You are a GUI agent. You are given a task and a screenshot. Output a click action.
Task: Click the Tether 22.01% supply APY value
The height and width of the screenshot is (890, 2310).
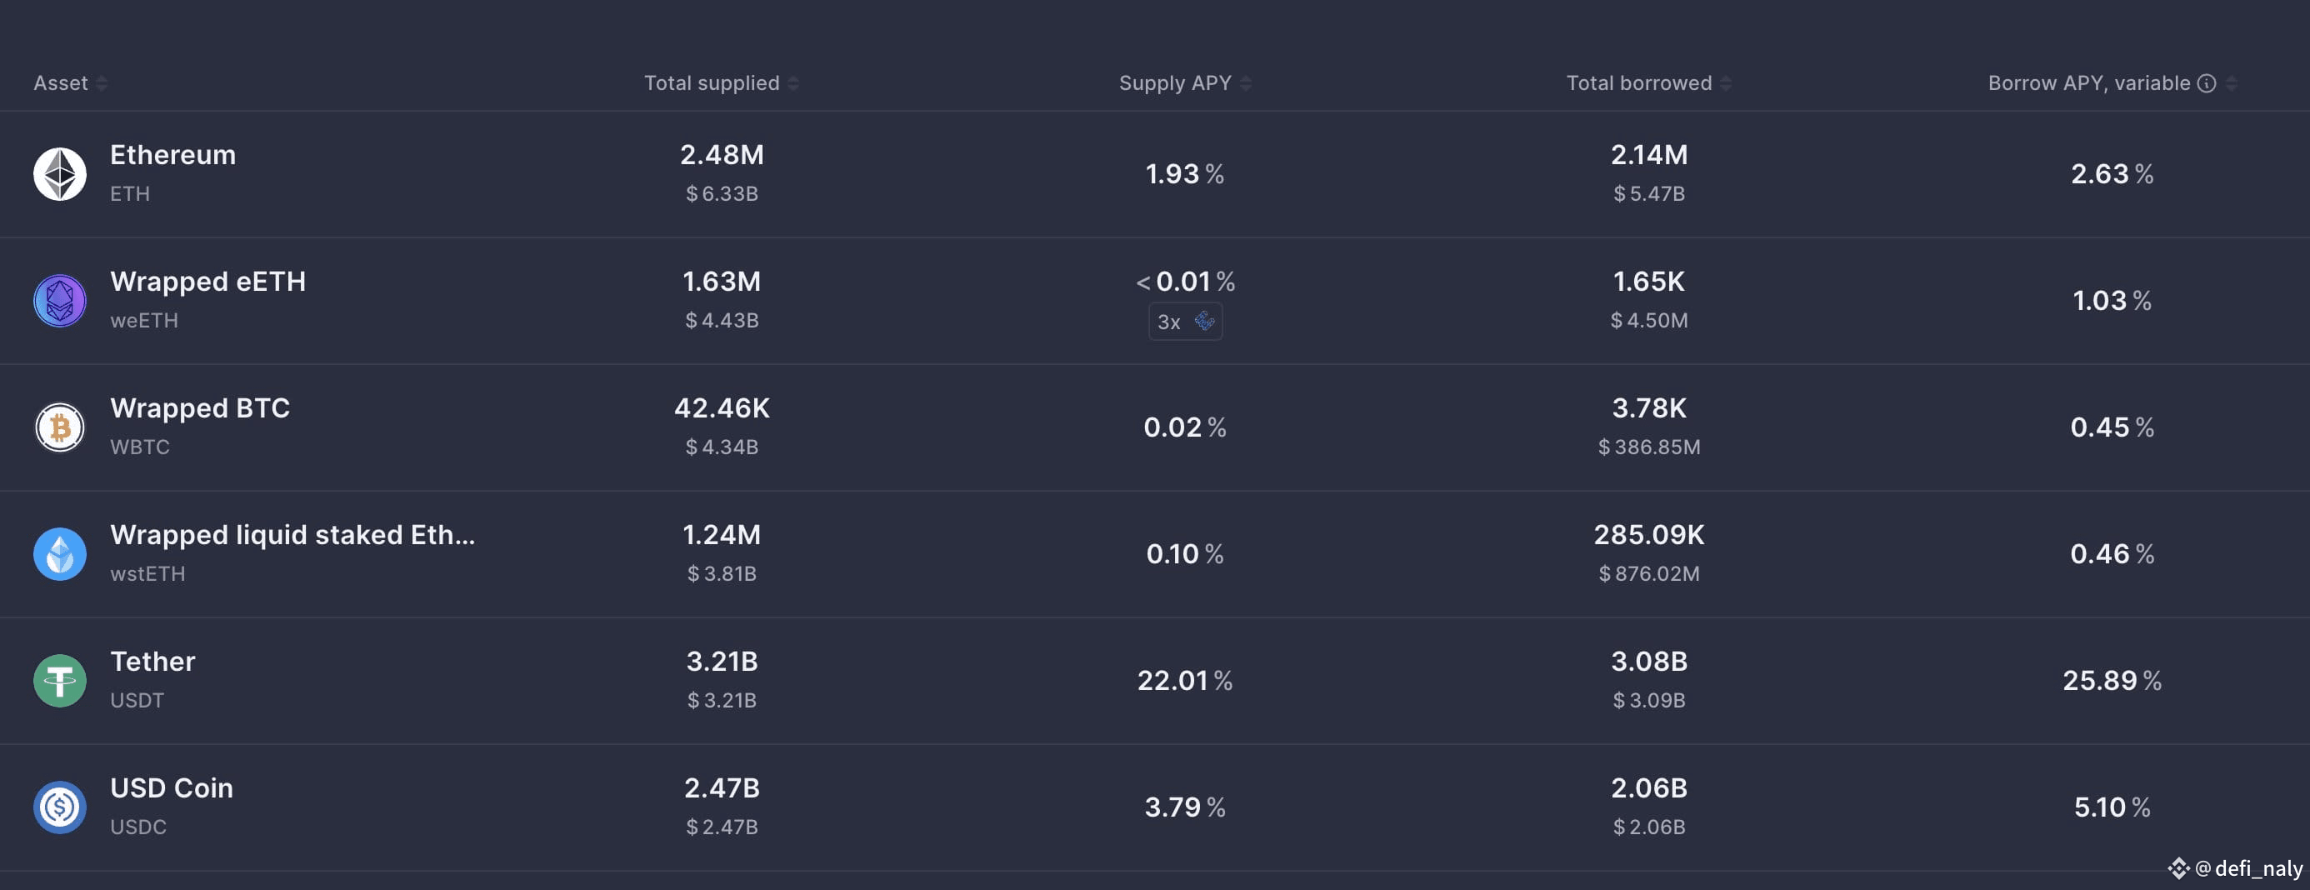[x=1185, y=680]
